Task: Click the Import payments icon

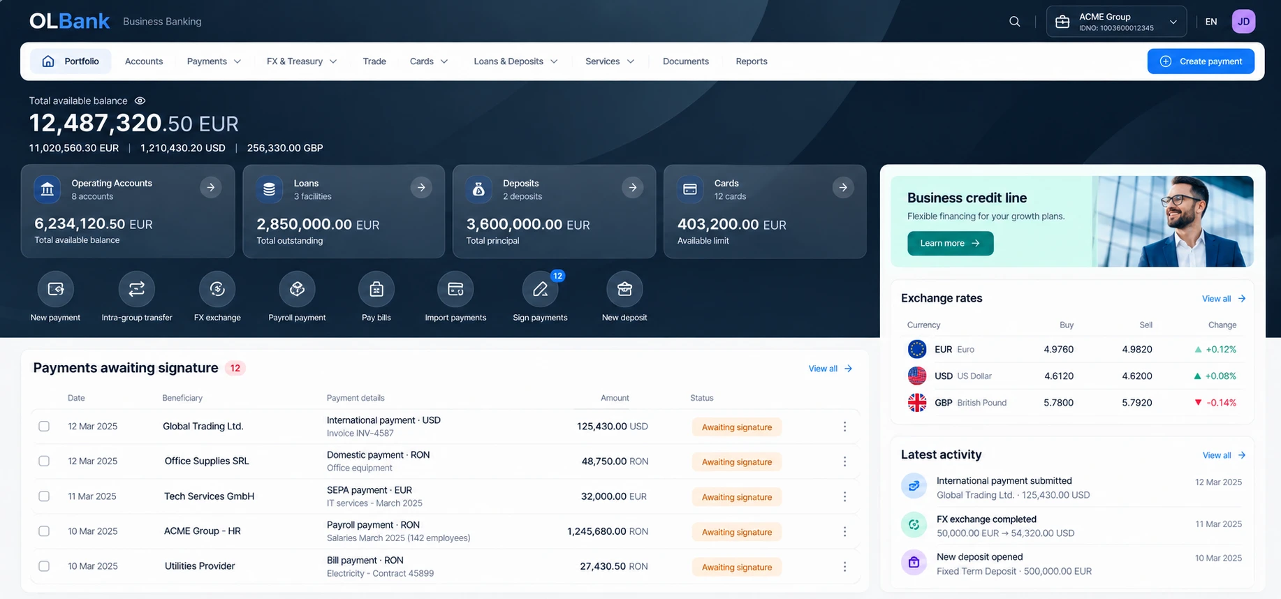Action: 455,289
